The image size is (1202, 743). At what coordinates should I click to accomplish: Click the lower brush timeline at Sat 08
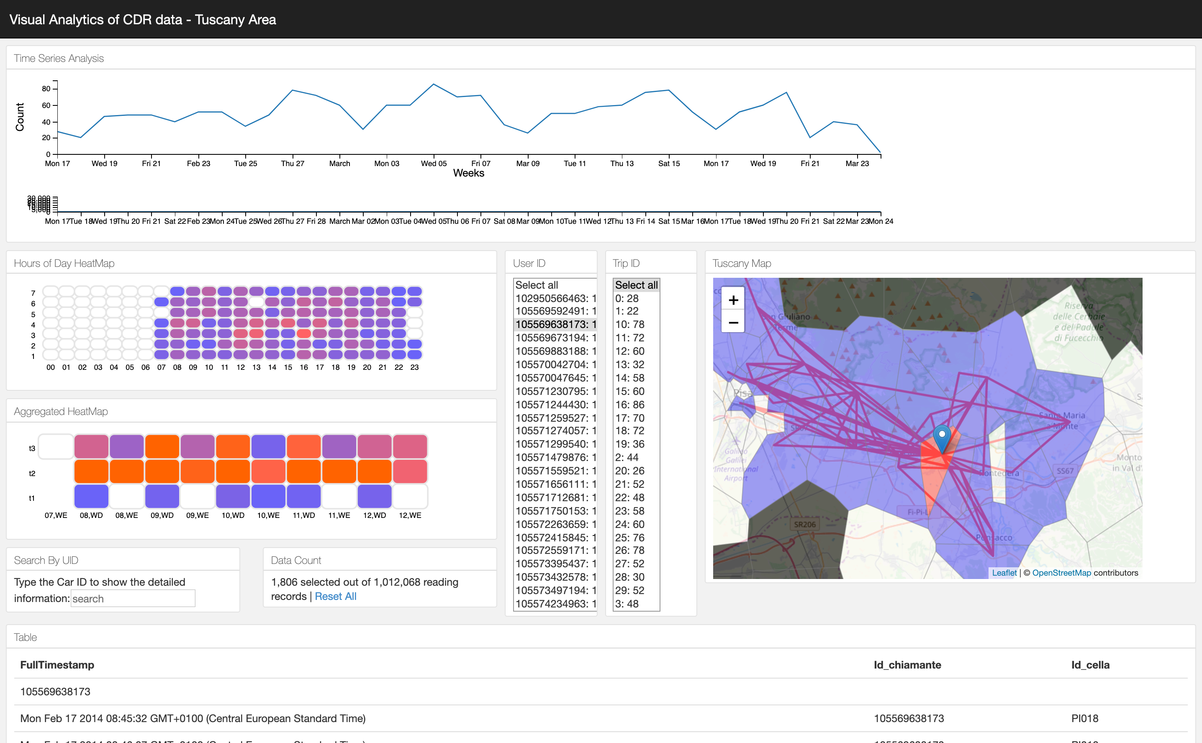tap(504, 212)
